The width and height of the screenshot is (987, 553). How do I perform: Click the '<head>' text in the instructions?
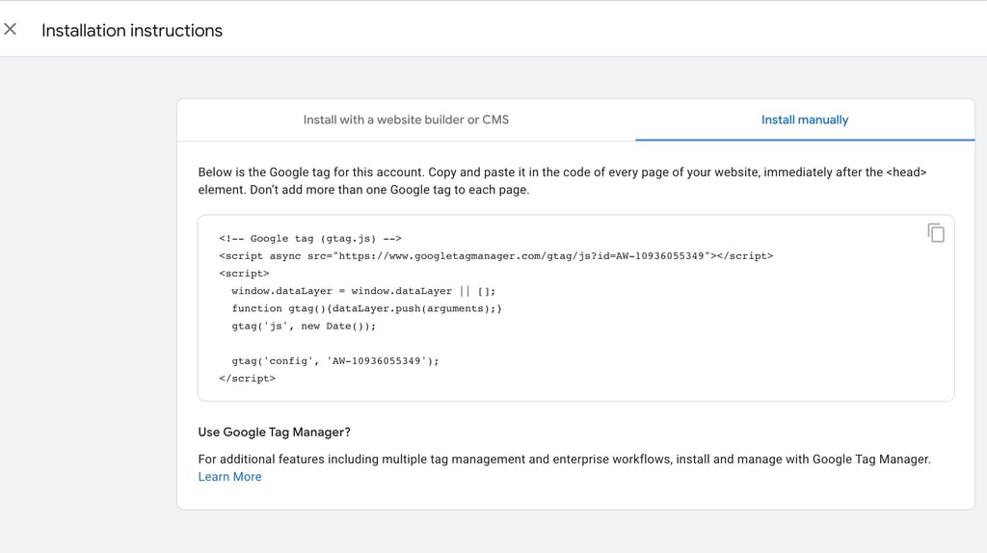click(906, 172)
